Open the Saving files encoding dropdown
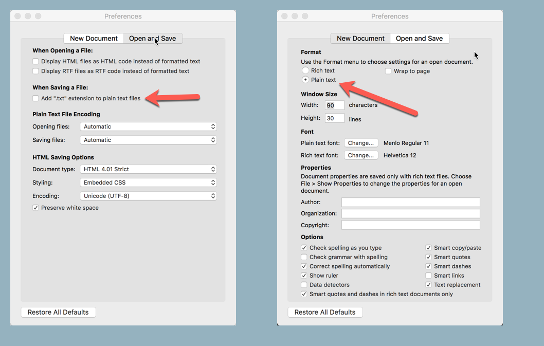Screen dimensions: 544x346 tap(148, 140)
